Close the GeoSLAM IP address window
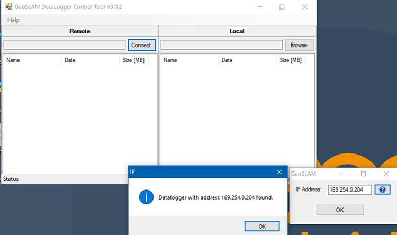Screen dimensions: 397x235 (x=386, y=174)
